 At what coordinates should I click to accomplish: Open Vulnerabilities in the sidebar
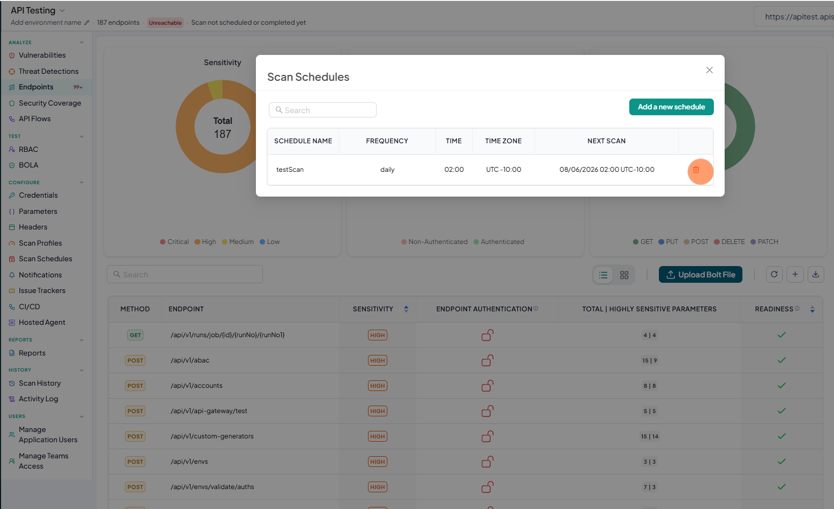(42, 55)
